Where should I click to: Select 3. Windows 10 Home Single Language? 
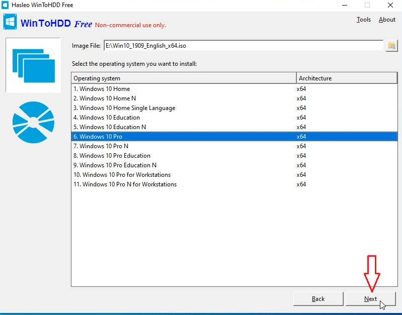[x=234, y=108]
